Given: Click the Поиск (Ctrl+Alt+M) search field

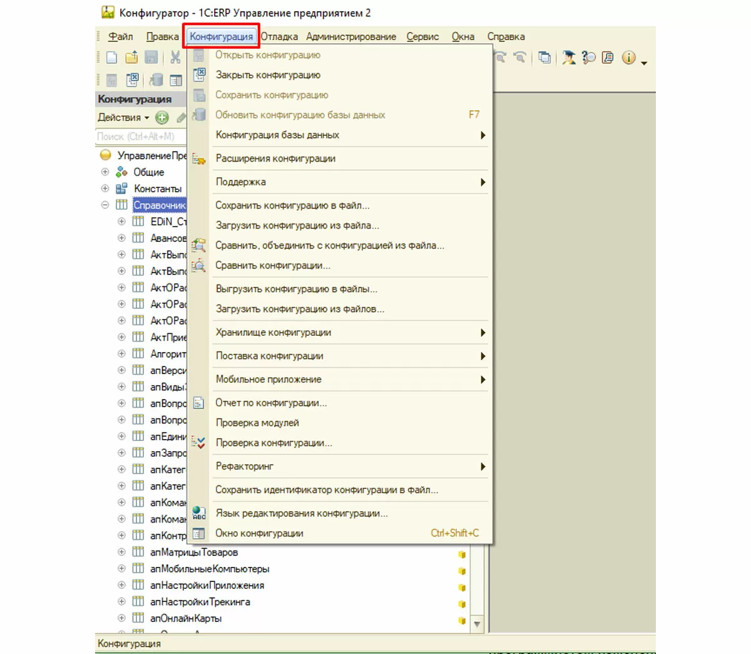Looking at the screenshot, I should pos(141,136).
